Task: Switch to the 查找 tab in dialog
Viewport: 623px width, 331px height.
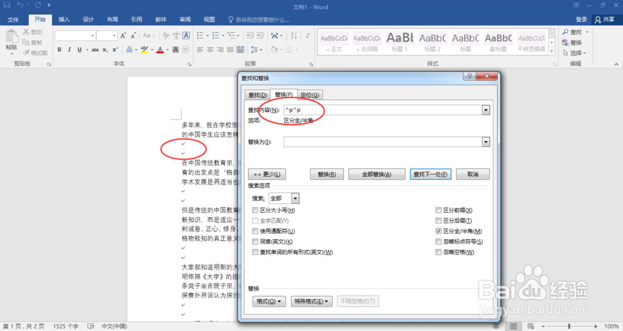Action: tap(257, 95)
